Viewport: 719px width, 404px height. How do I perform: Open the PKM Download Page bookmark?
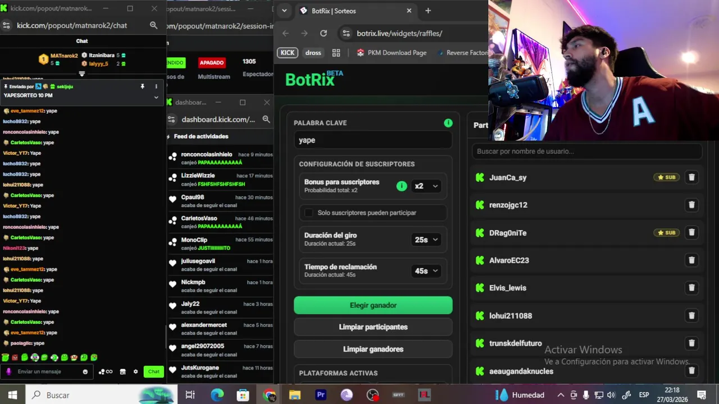click(x=392, y=53)
